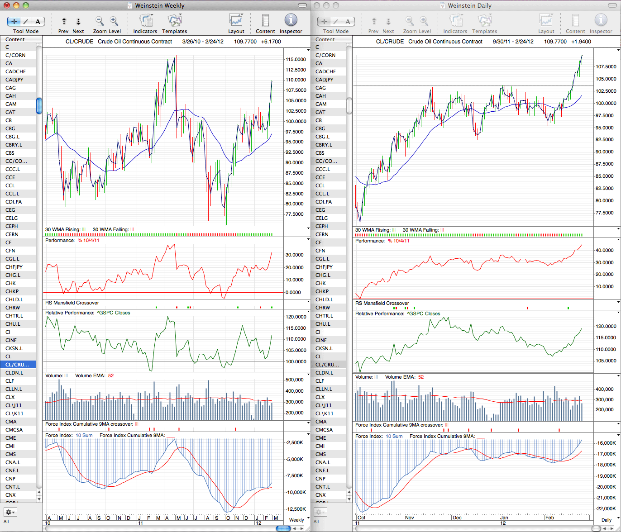Open the gear action menu below symbol list

click(x=10, y=512)
